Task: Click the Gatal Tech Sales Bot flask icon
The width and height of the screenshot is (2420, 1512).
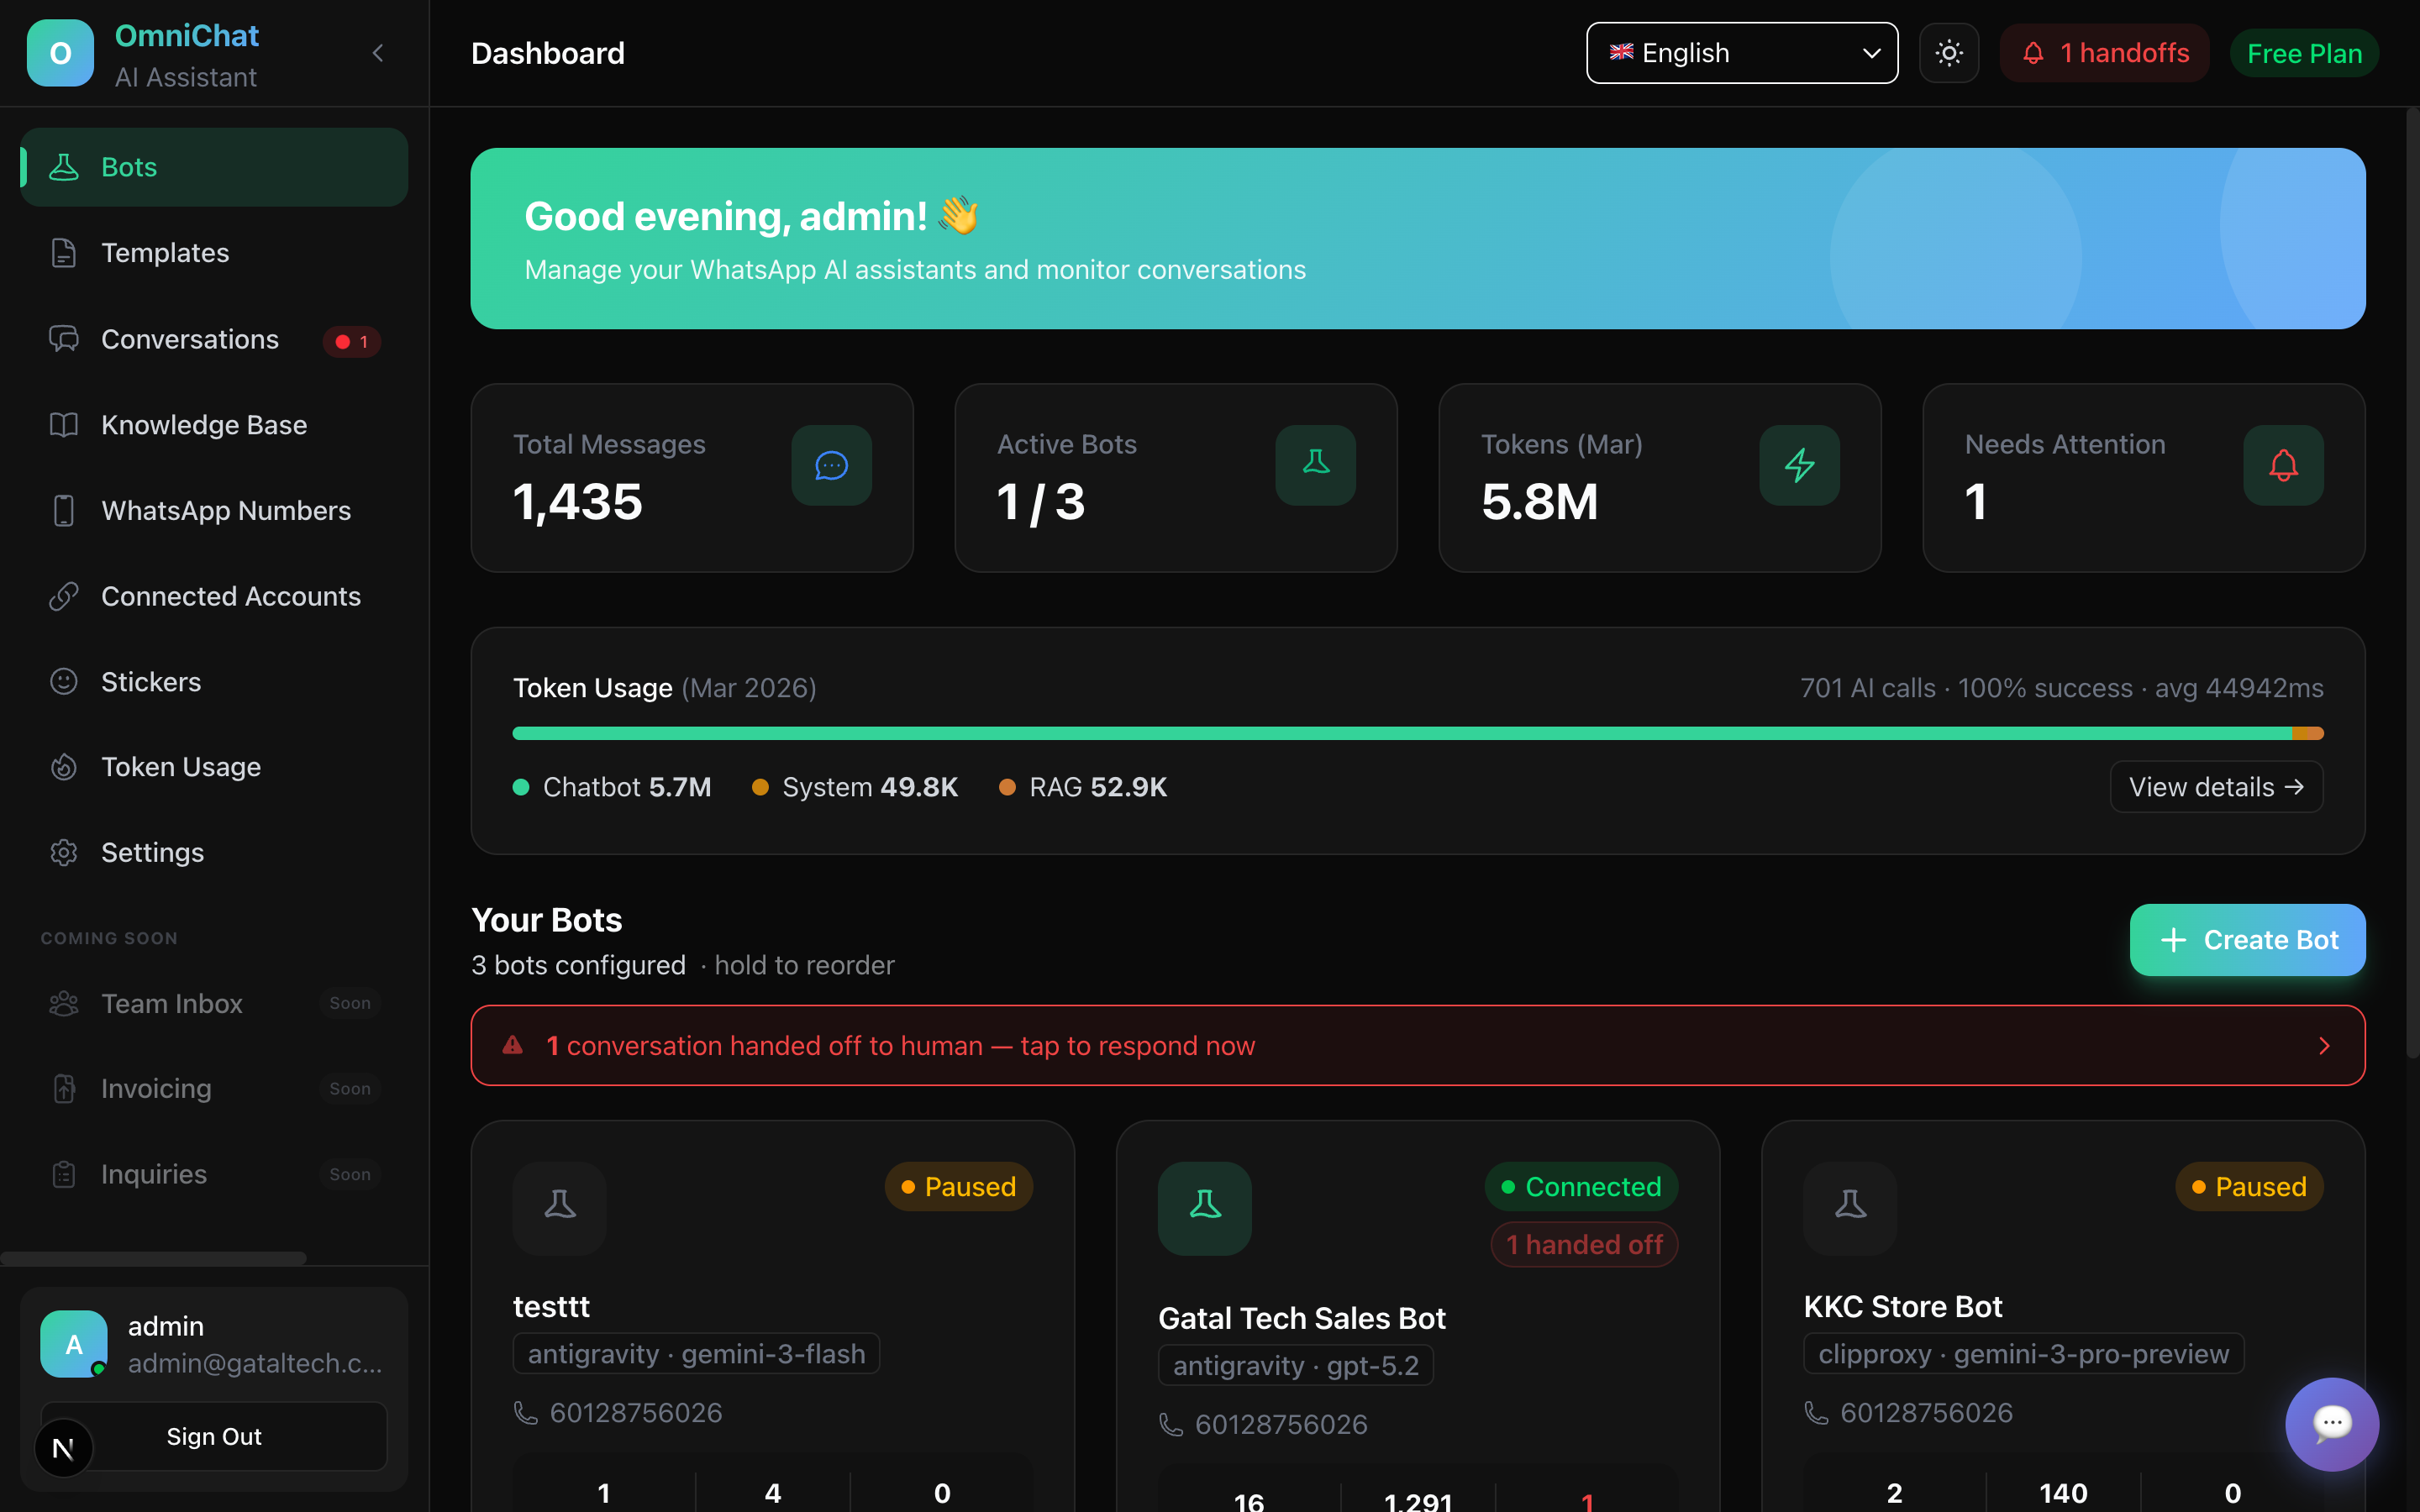Action: [x=1204, y=1207]
